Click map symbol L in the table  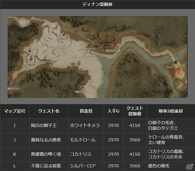pyautogui.click(x=15, y=166)
